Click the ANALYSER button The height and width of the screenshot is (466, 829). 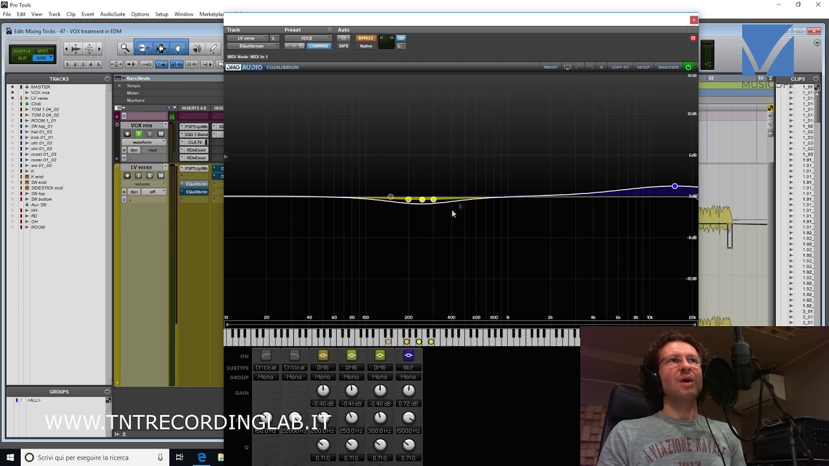click(x=668, y=67)
